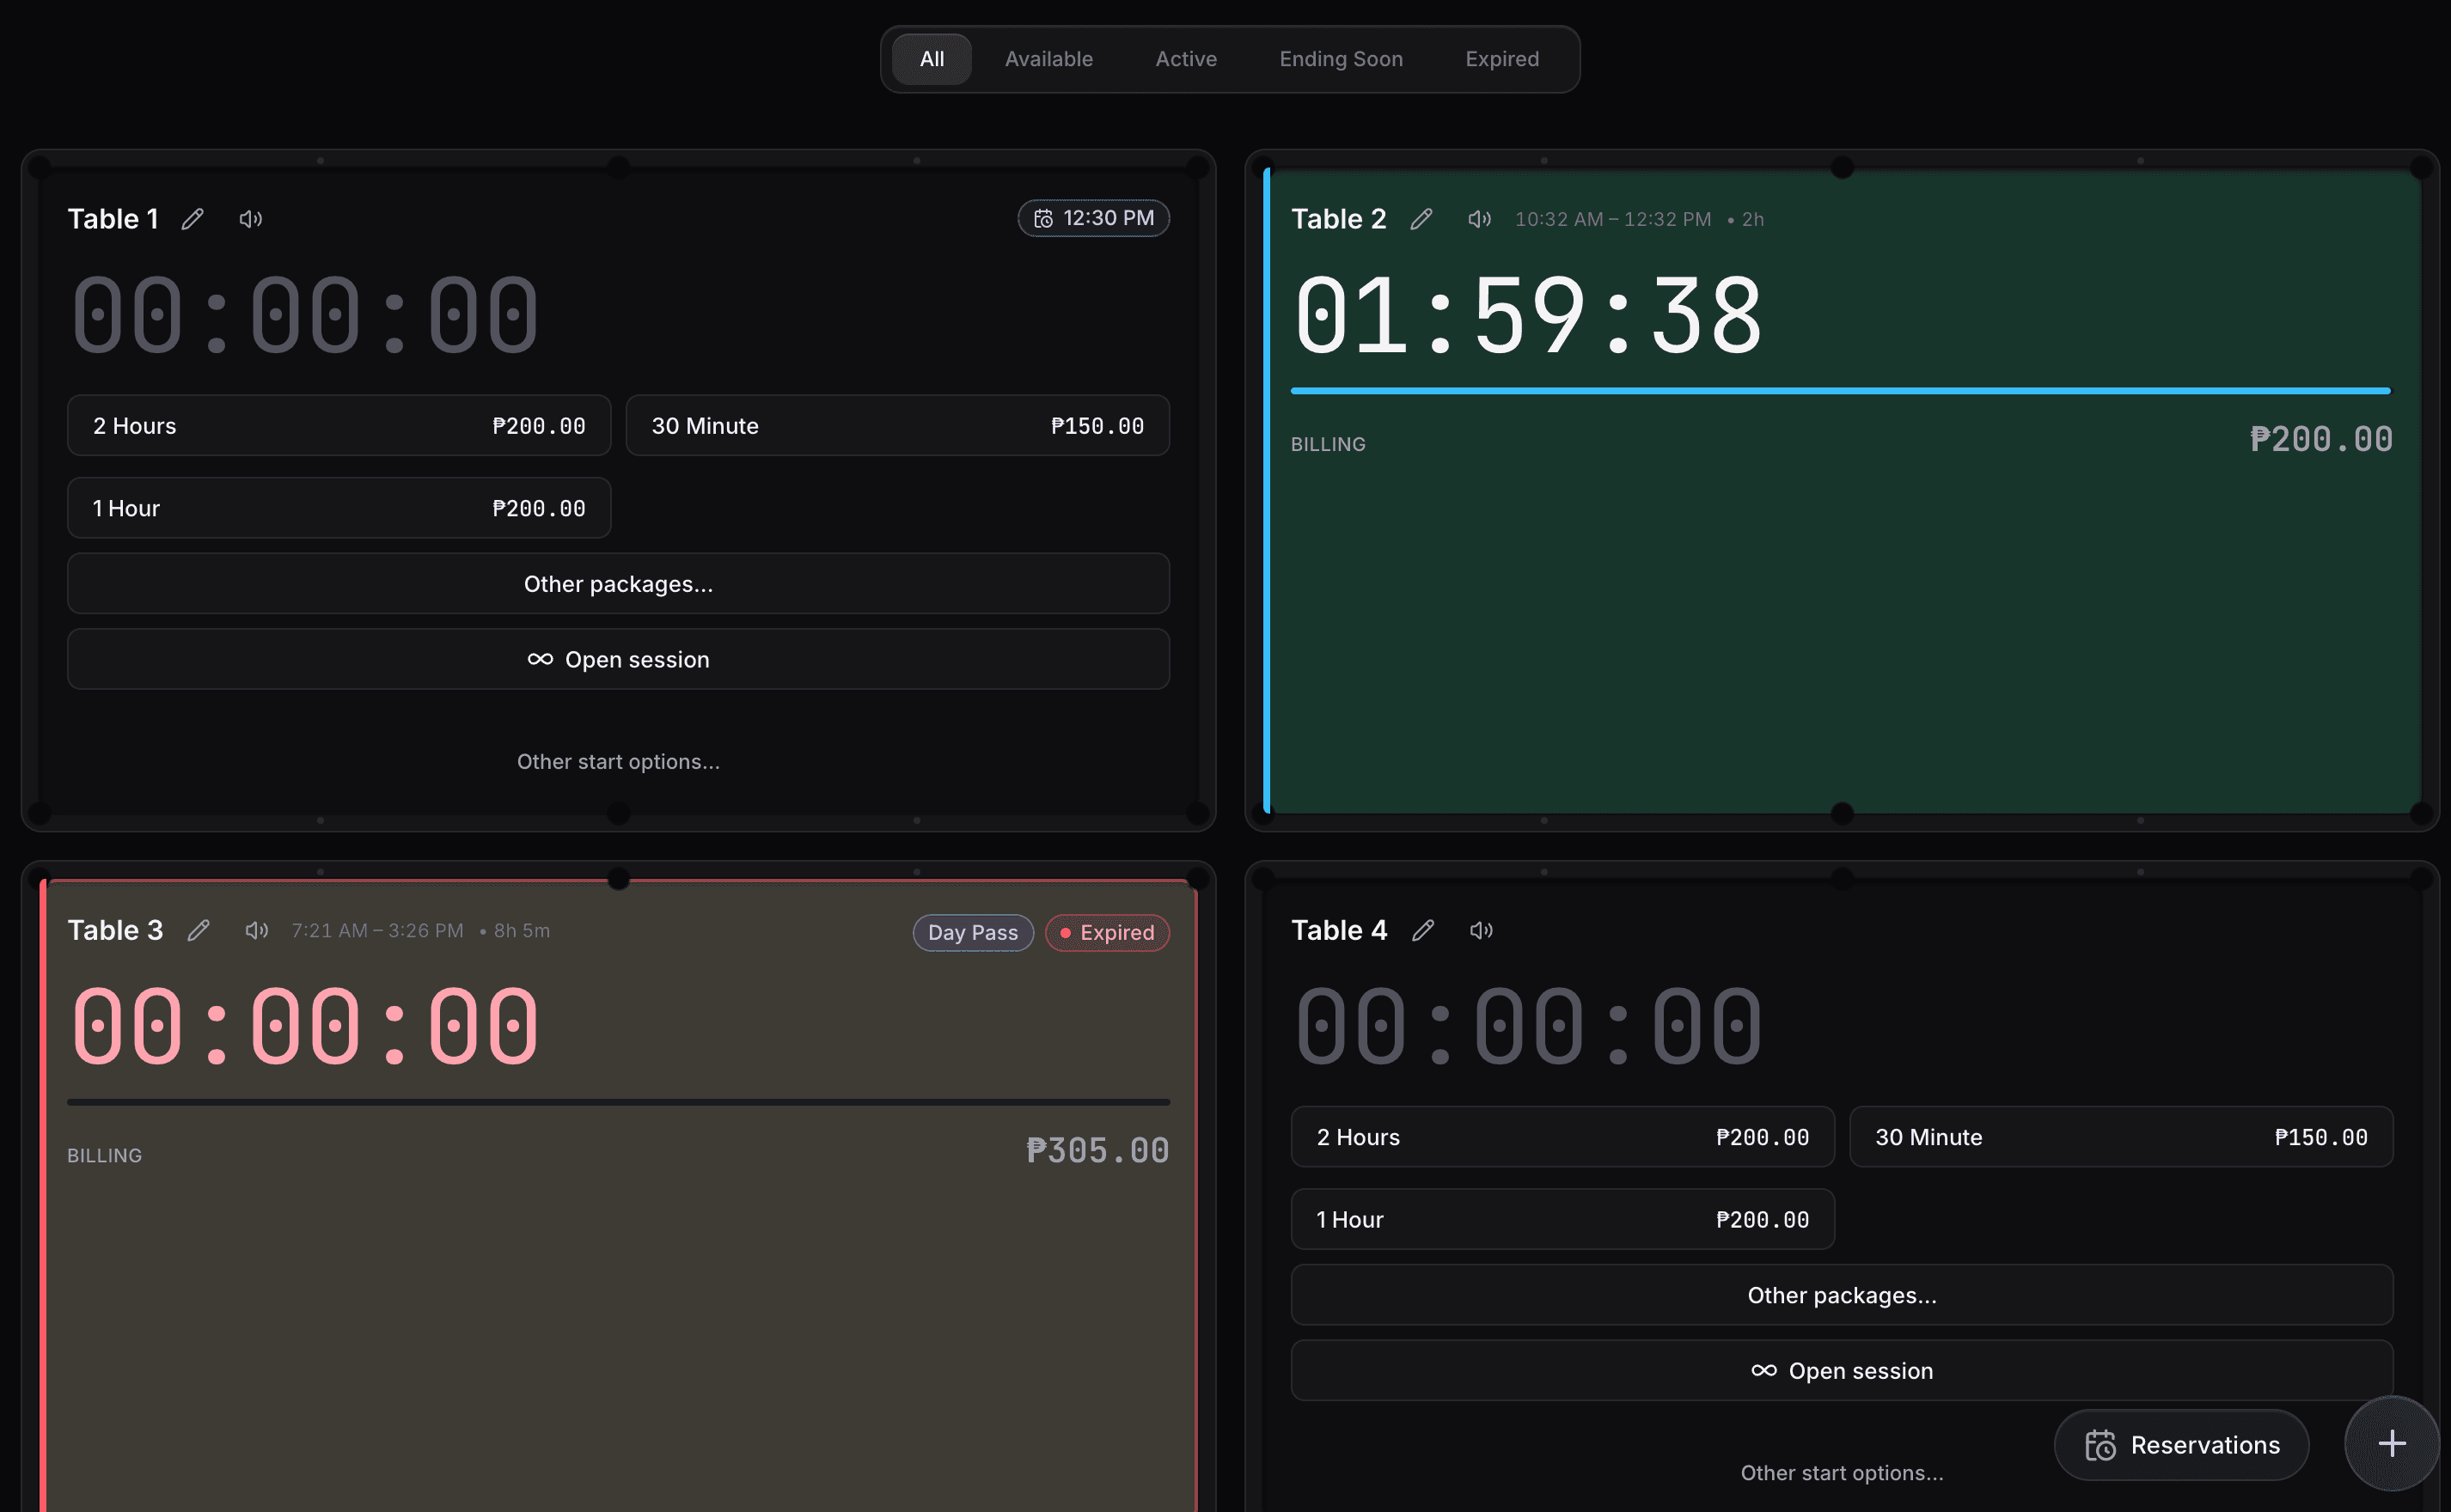Click the BILLING label on Table 2
The height and width of the screenshot is (1512, 2451).
click(1328, 444)
